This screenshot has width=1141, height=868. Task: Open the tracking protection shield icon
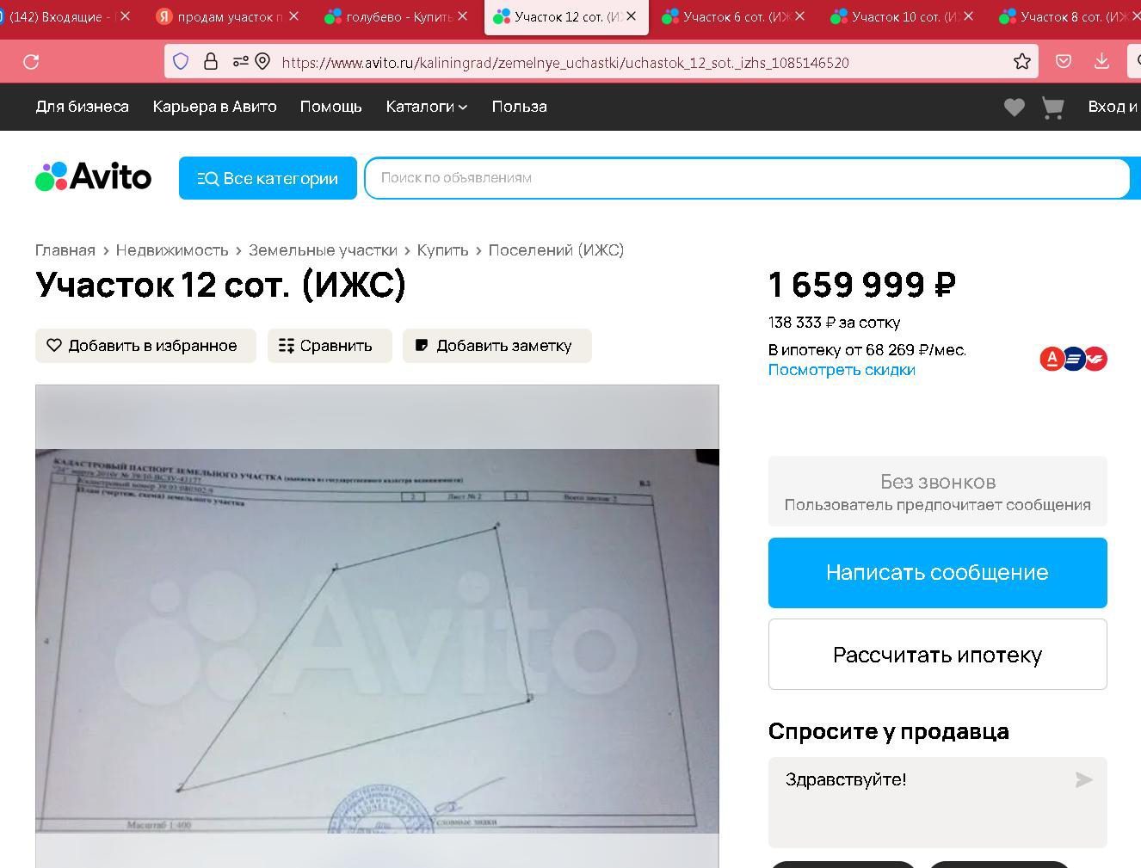(181, 62)
